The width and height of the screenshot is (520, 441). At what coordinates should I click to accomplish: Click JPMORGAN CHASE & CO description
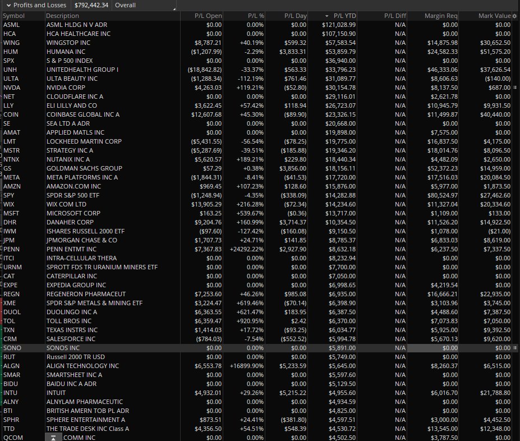tap(81, 240)
